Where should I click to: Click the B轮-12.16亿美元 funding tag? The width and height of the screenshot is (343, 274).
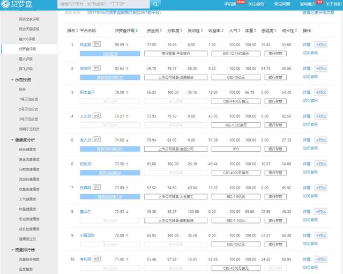coord(236,54)
